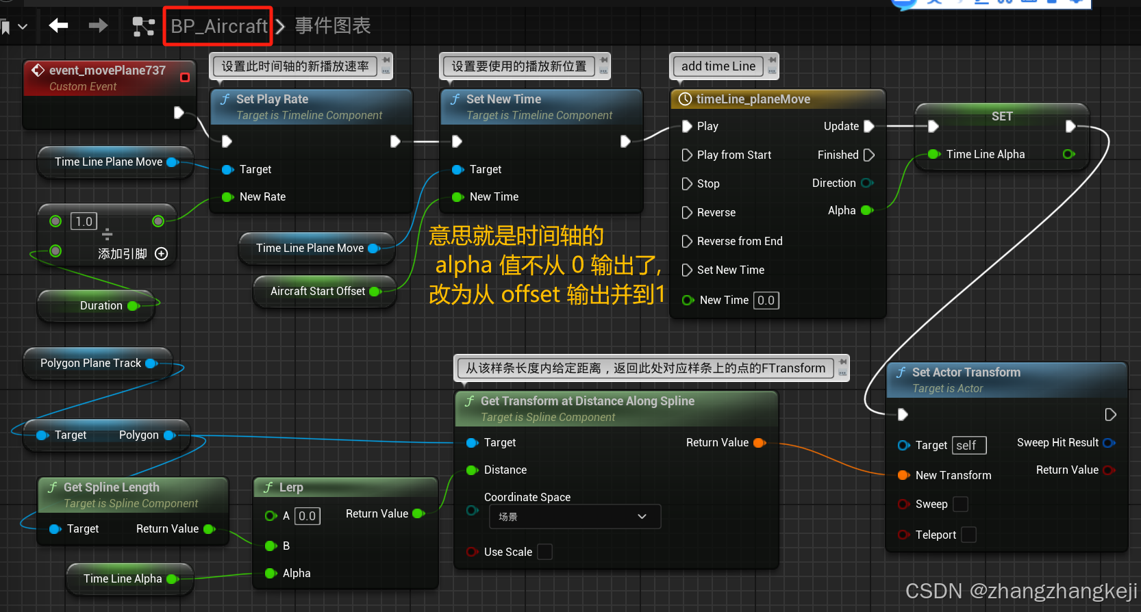The height and width of the screenshot is (612, 1141).
Task: Click Set Play Rate execution input pin
Action: (x=227, y=141)
